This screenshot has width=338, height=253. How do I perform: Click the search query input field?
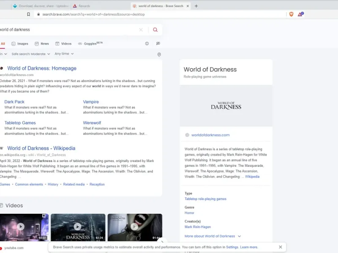pyautogui.click(x=69, y=30)
